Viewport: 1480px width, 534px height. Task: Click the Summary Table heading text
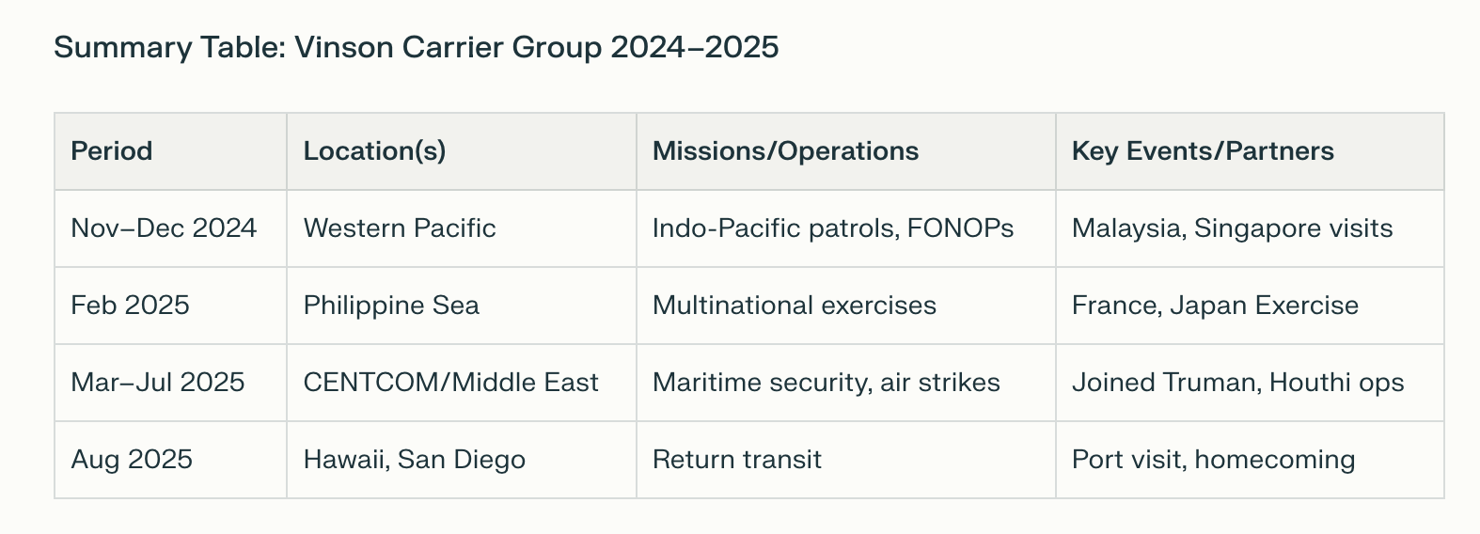point(416,47)
